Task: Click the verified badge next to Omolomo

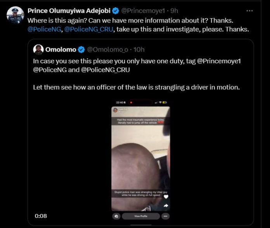Action: (x=81, y=49)
